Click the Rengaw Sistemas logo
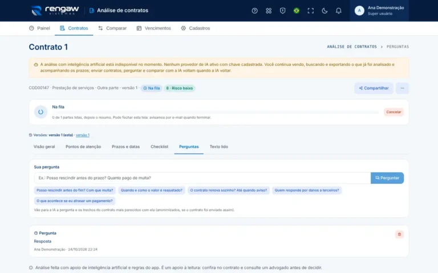The height and width of the screenshot is (273, 438). (55, 11)
